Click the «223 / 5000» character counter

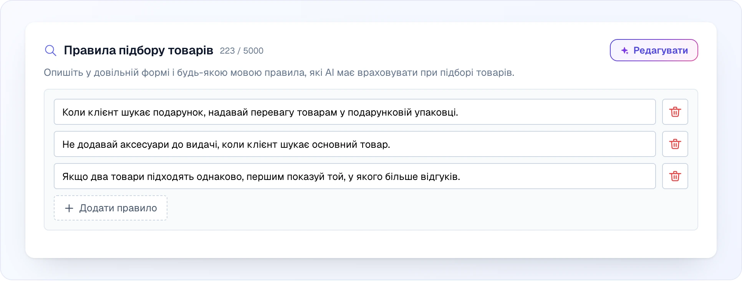pos(242,51)
